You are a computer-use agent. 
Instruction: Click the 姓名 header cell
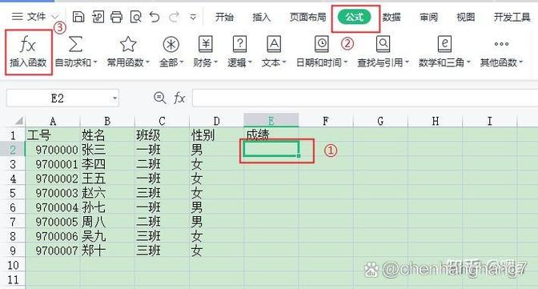pos(107,134)
